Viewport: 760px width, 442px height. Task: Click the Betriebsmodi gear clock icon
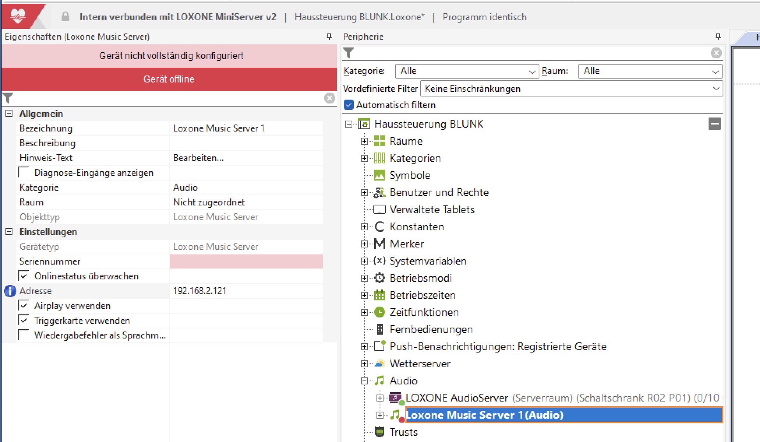[x=379, y=278]
